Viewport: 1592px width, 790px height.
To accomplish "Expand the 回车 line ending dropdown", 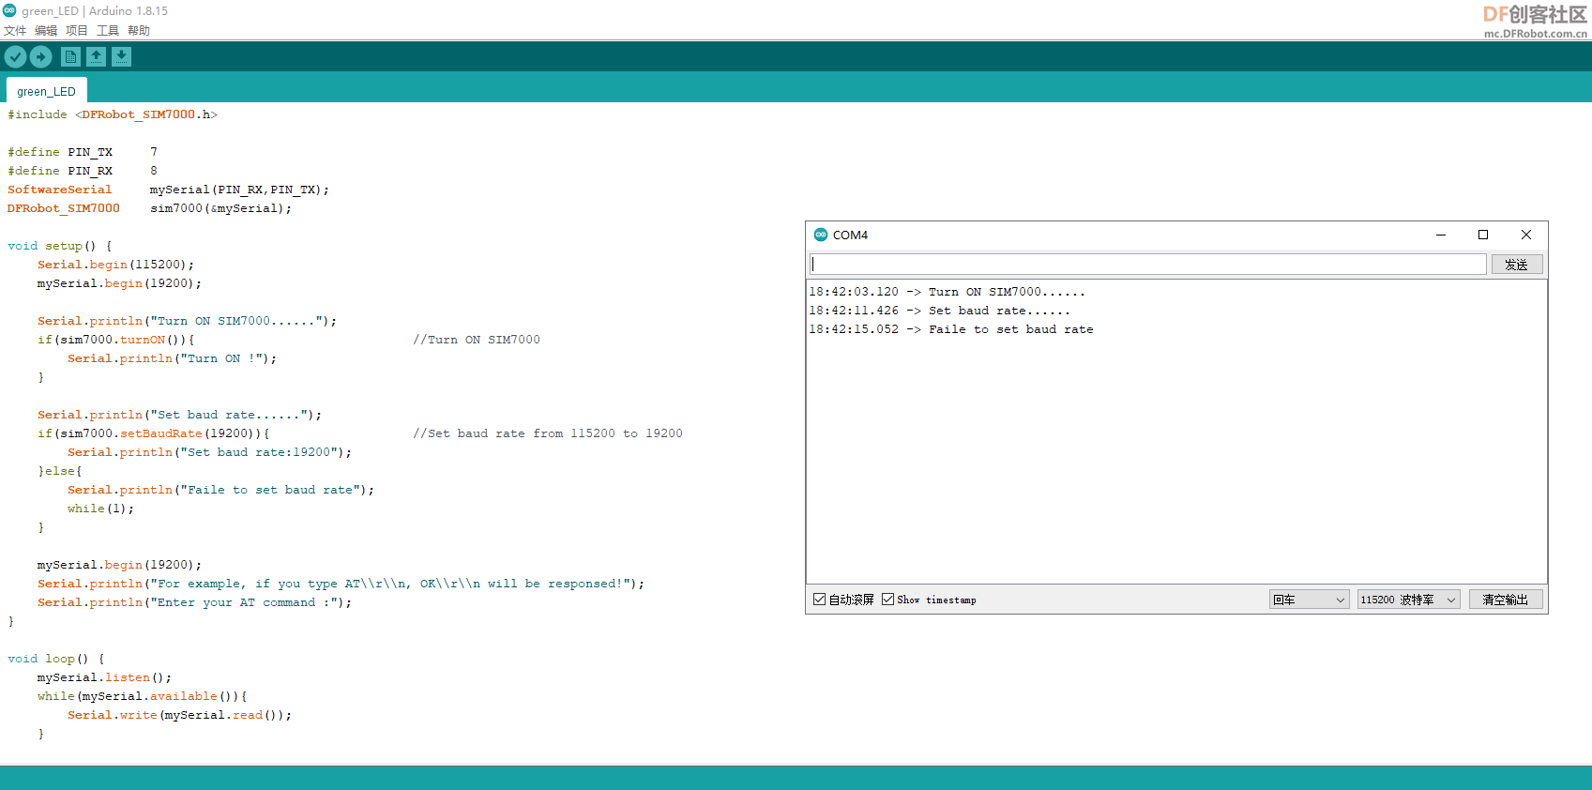I will click(1310, 600).
